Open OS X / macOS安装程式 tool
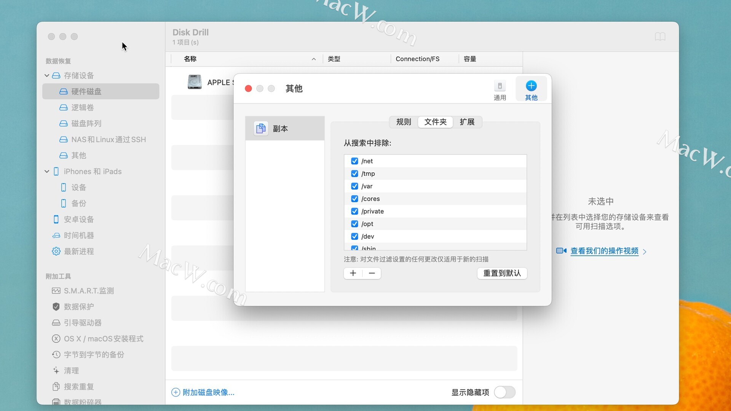 click(x=101, y=339)
